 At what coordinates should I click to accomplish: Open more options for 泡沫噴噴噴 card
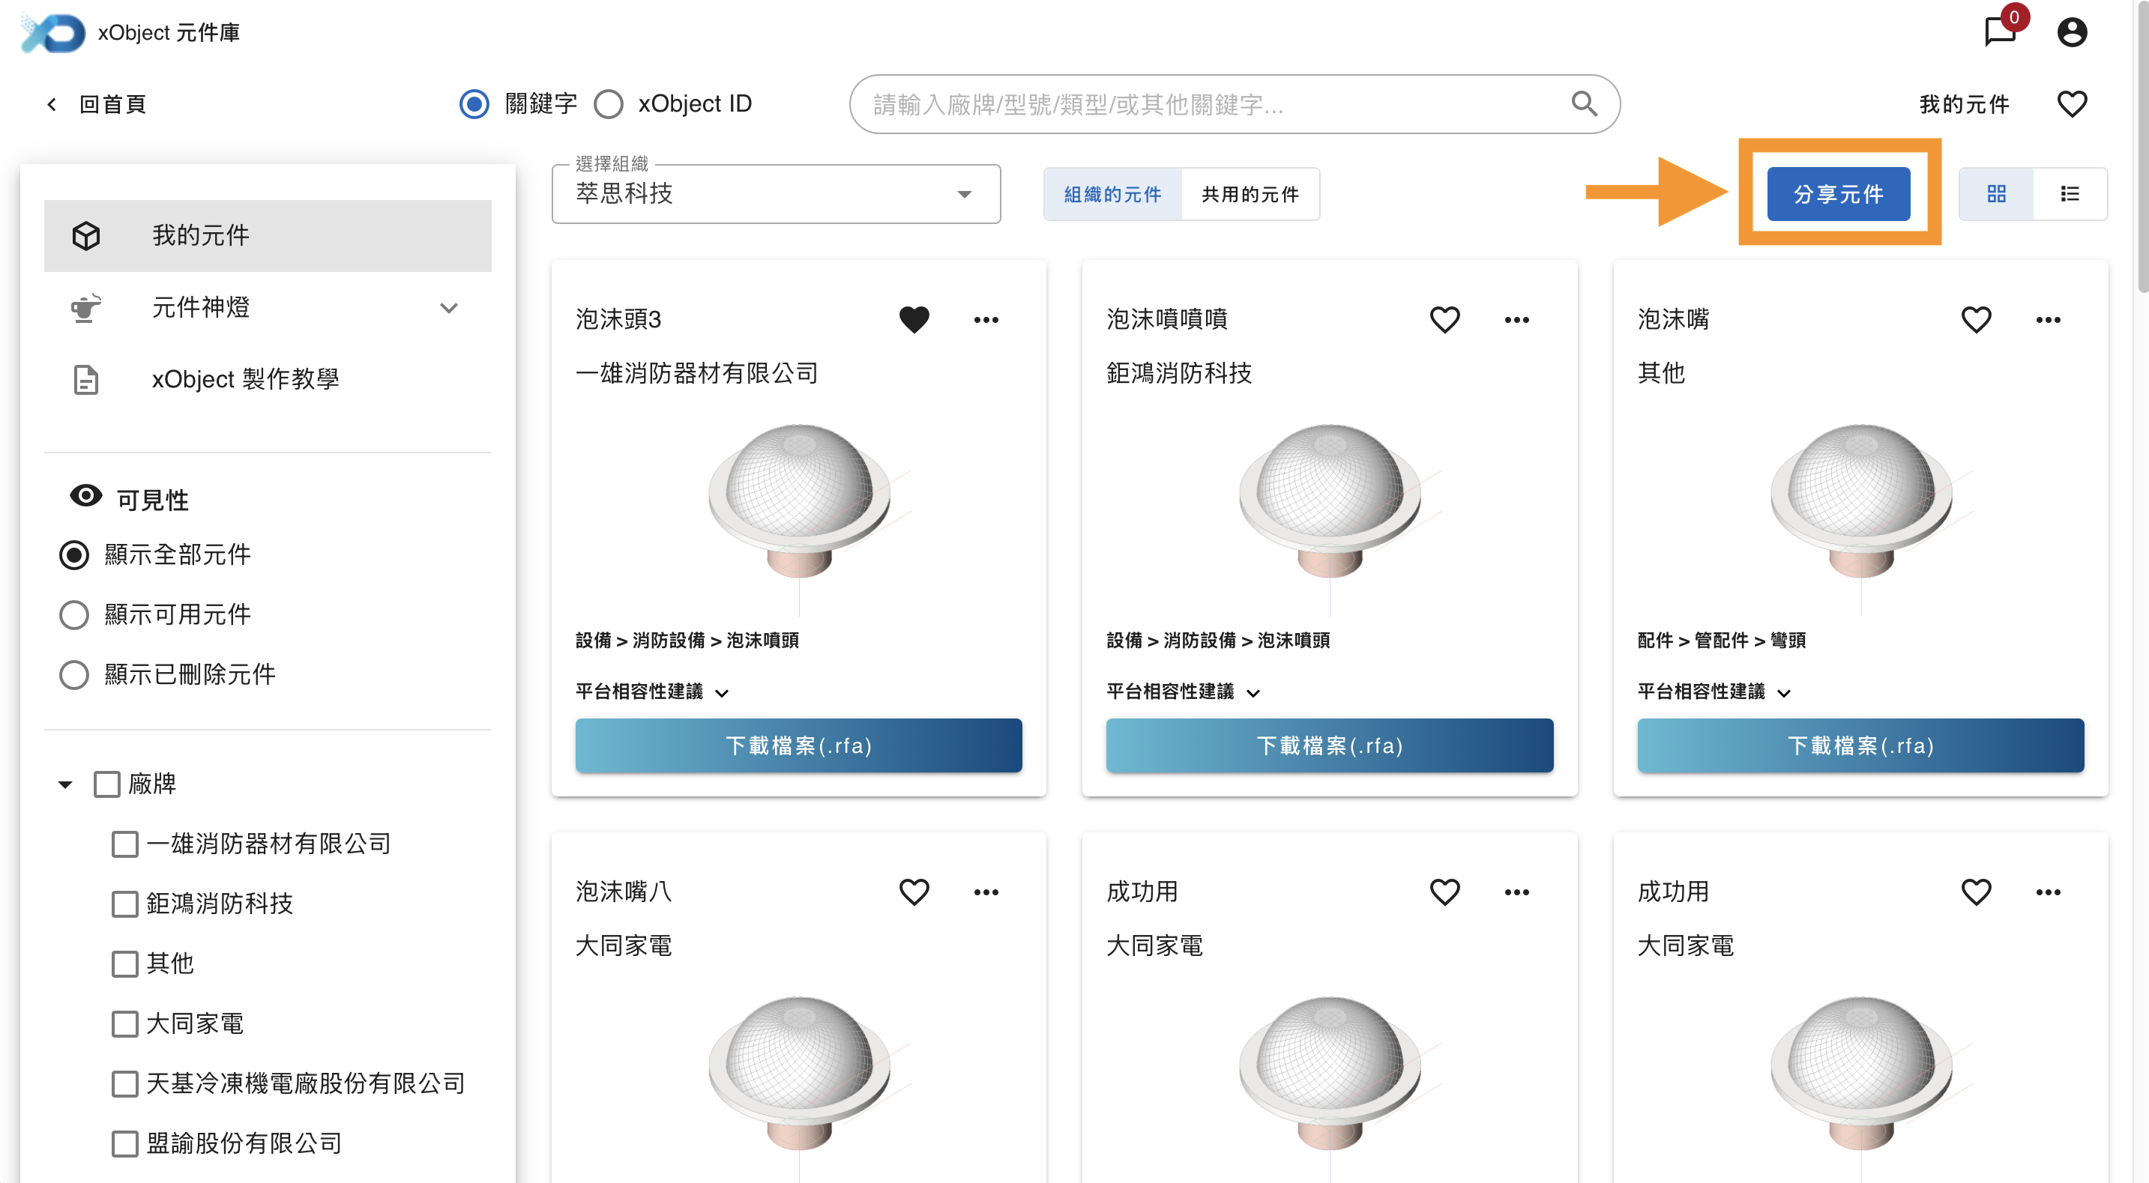coord(1516,320)
